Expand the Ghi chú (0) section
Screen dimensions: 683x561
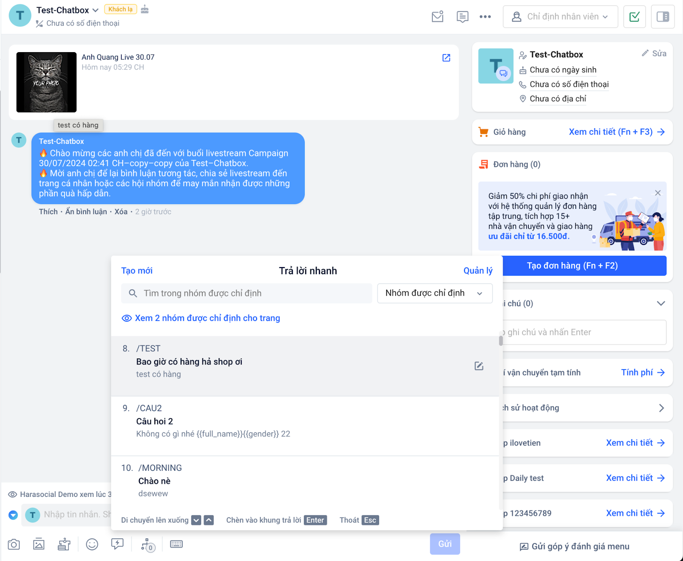click(x=660, y=304)
